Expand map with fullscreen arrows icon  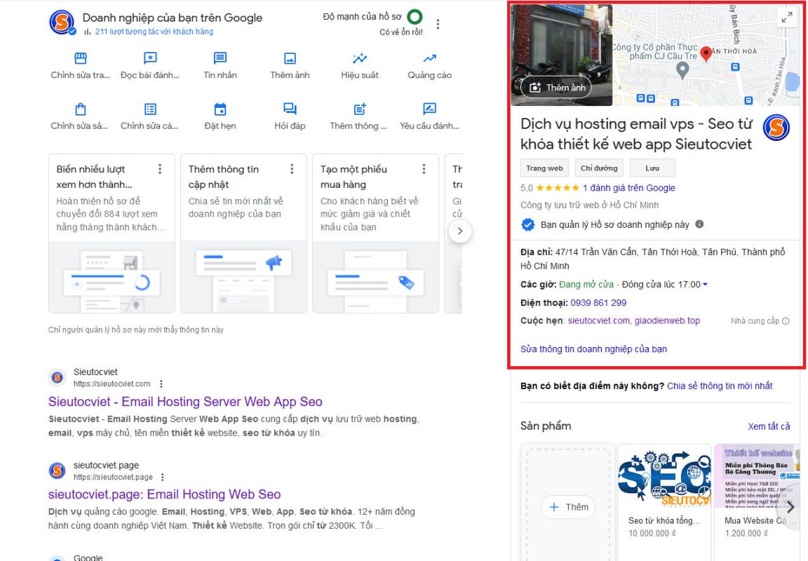tap(787, 18)
